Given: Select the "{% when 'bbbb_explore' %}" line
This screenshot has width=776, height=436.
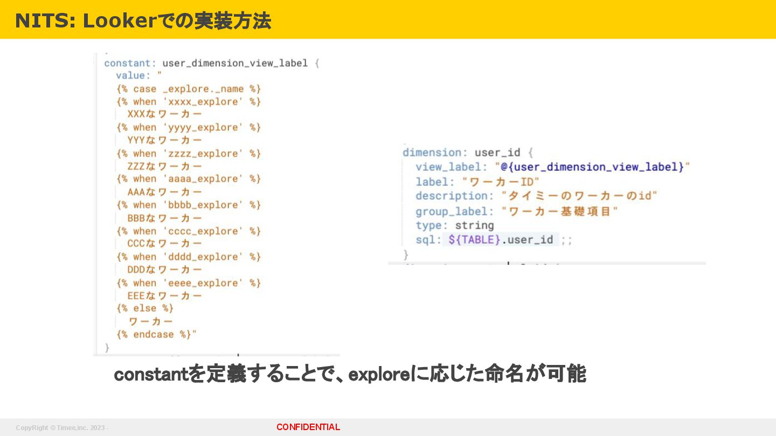Looking at the screenshot, I should 189,205.
